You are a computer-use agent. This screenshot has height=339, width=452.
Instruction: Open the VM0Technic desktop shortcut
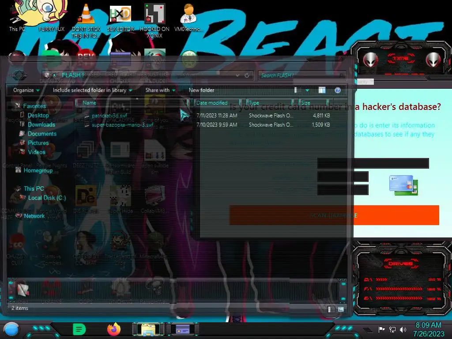189,17
